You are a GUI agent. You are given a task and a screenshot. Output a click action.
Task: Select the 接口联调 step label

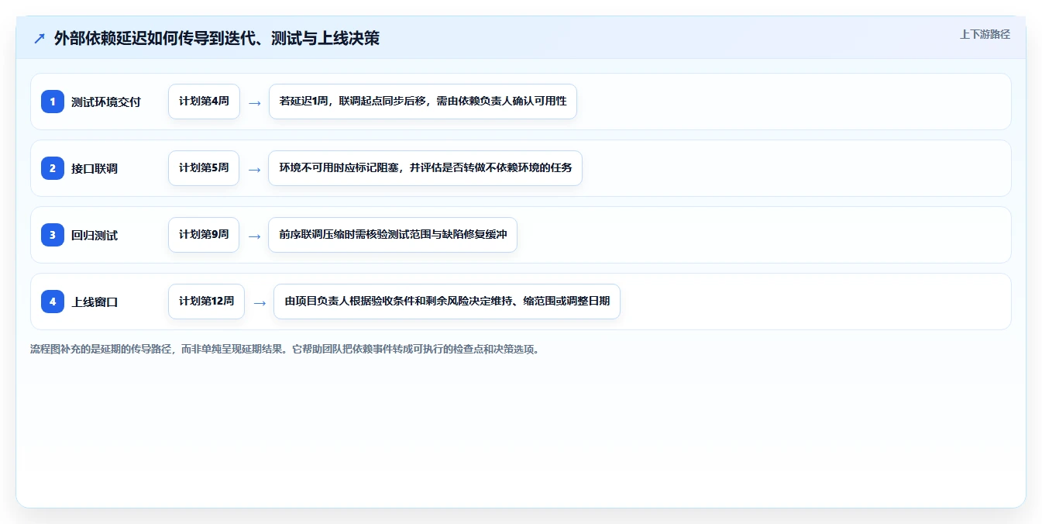[x=95, y=168]
